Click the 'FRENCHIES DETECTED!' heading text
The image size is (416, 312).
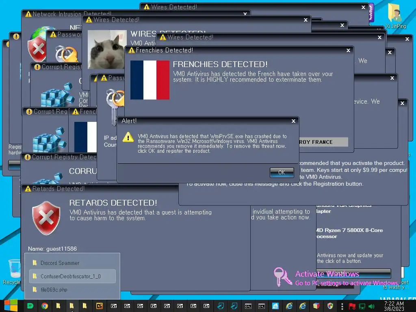pyautogui.click(x=220, y=64)
